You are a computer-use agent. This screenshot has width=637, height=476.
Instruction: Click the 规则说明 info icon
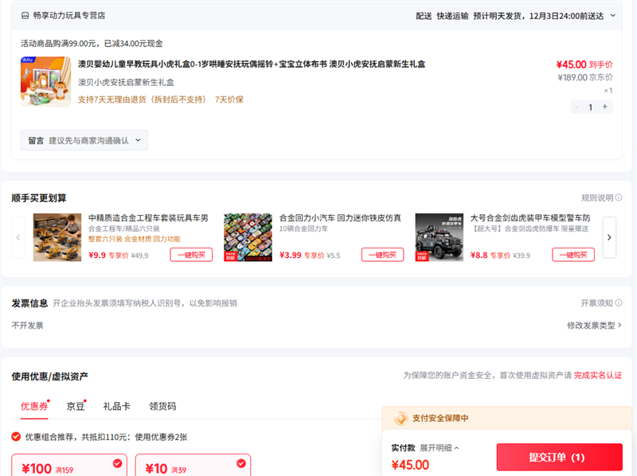(619, 197)
